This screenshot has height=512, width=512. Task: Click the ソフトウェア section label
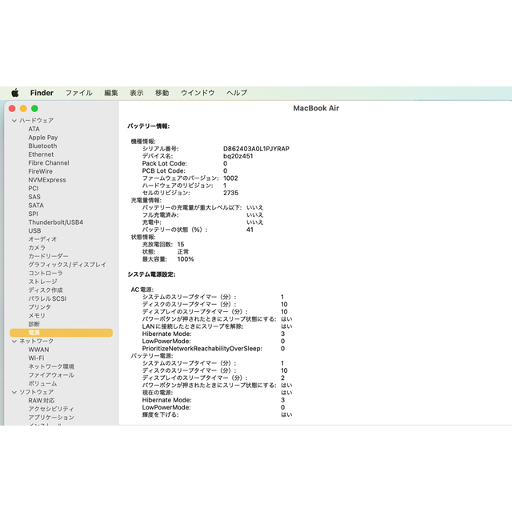coord(36,392)
